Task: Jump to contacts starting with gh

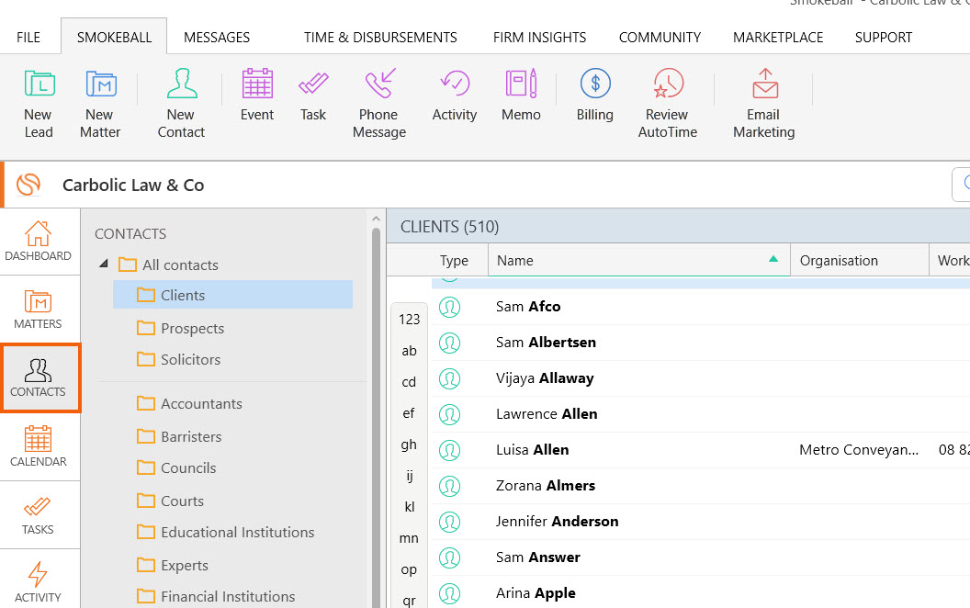Action: [409, 445]
